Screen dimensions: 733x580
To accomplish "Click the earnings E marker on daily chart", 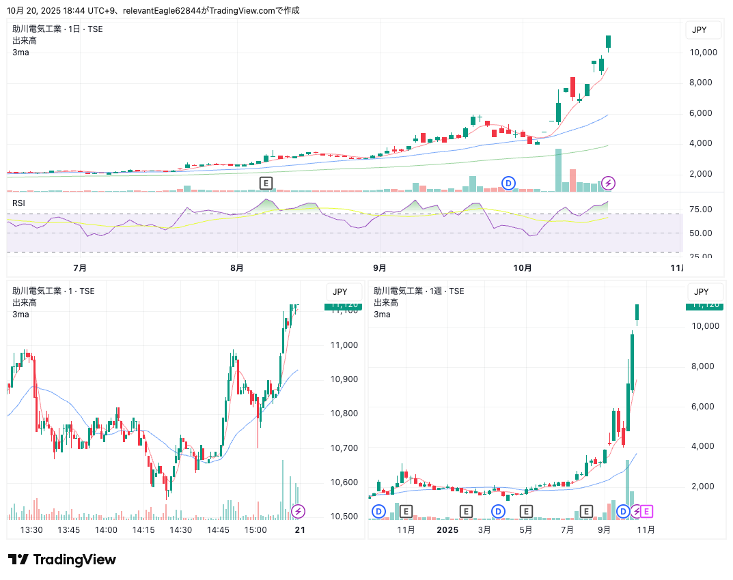I will click(266, 183).
